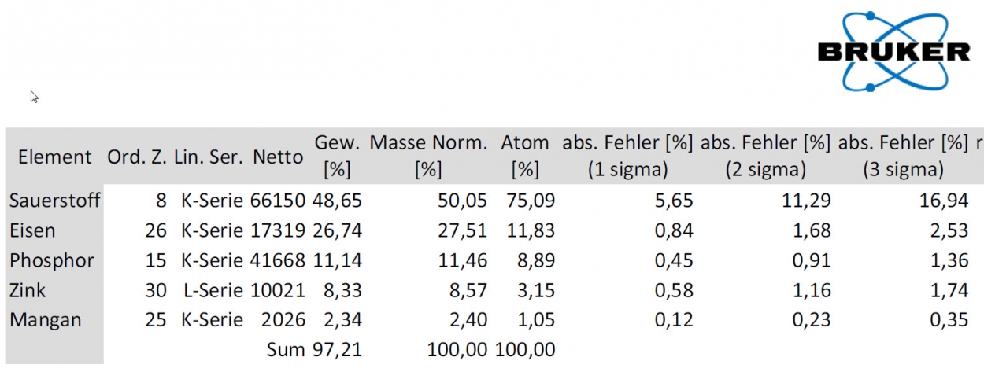Select abs. Fehler (3 sigma) header
Screen dimensions: 984x383
(x=903, y=156)
